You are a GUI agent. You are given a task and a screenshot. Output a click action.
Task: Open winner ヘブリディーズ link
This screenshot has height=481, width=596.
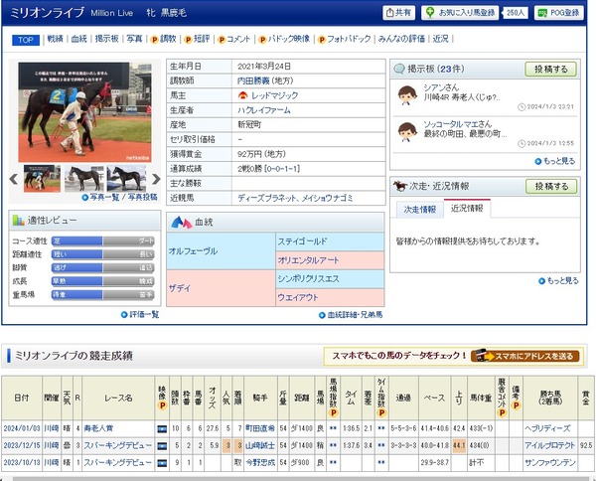tap(547, 428)
